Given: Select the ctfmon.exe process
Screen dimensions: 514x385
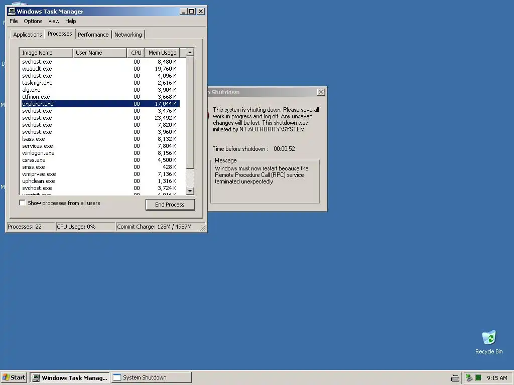Looking at the screenshot, I should [100, 97].
